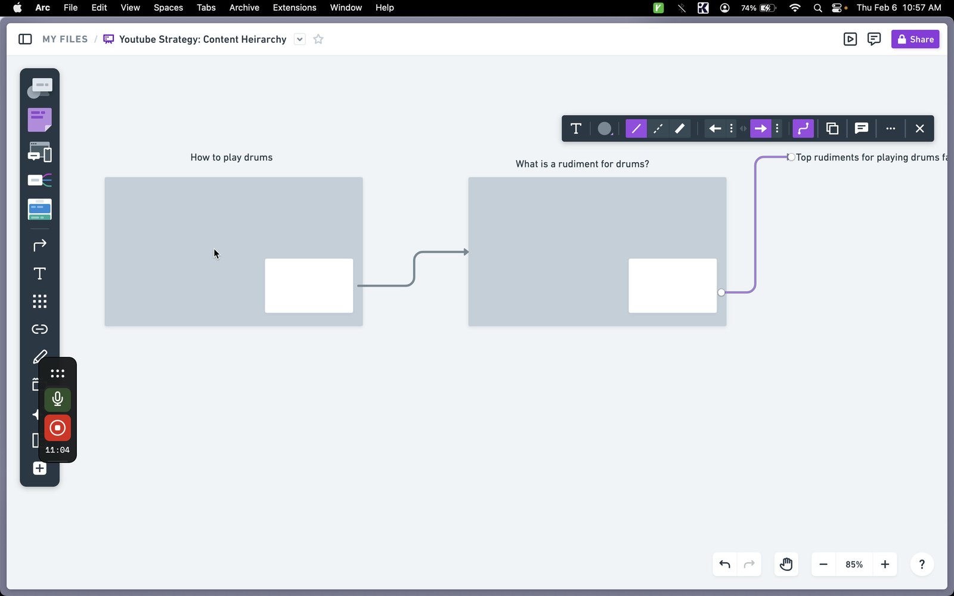Image resolution: width=954 pixels, height=596 pixels.
Task: Set connector to dashed line style
Action: [658, 129]
